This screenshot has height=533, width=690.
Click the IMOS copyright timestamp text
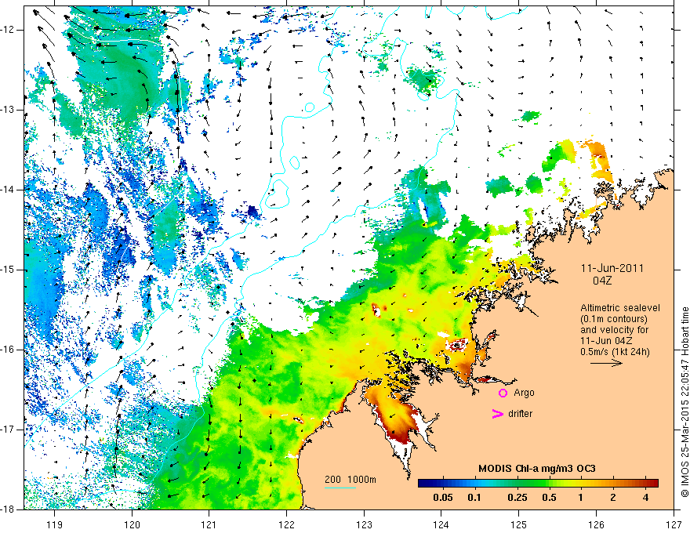pyautogui.click(x=685, y=402)
